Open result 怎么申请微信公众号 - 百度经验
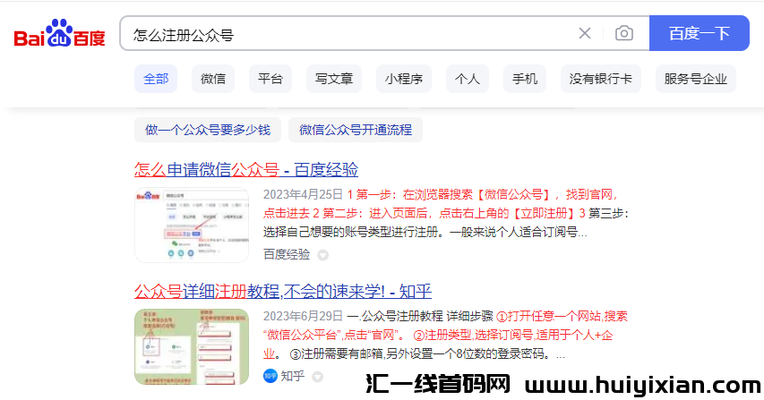764x400 pixels. (x=246, y=169)
